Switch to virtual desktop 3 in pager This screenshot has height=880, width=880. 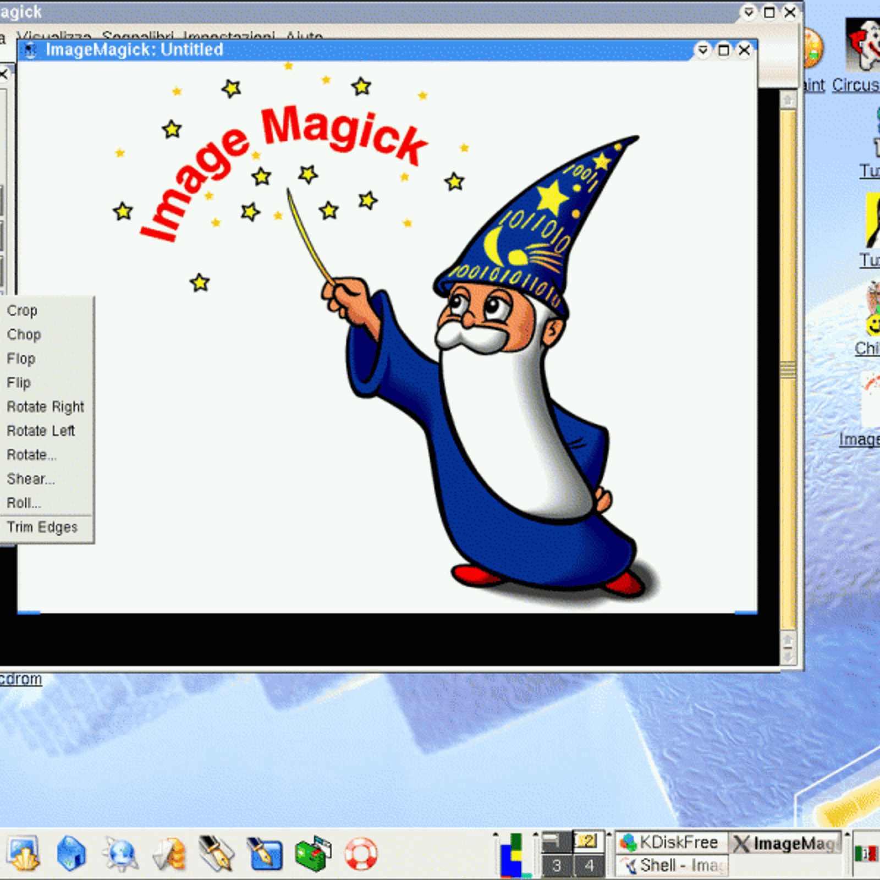coord(556,866)
